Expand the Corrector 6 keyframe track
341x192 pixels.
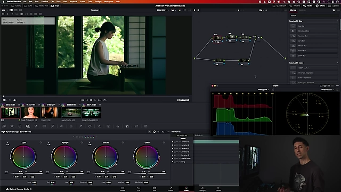click(x=179, y=145)
